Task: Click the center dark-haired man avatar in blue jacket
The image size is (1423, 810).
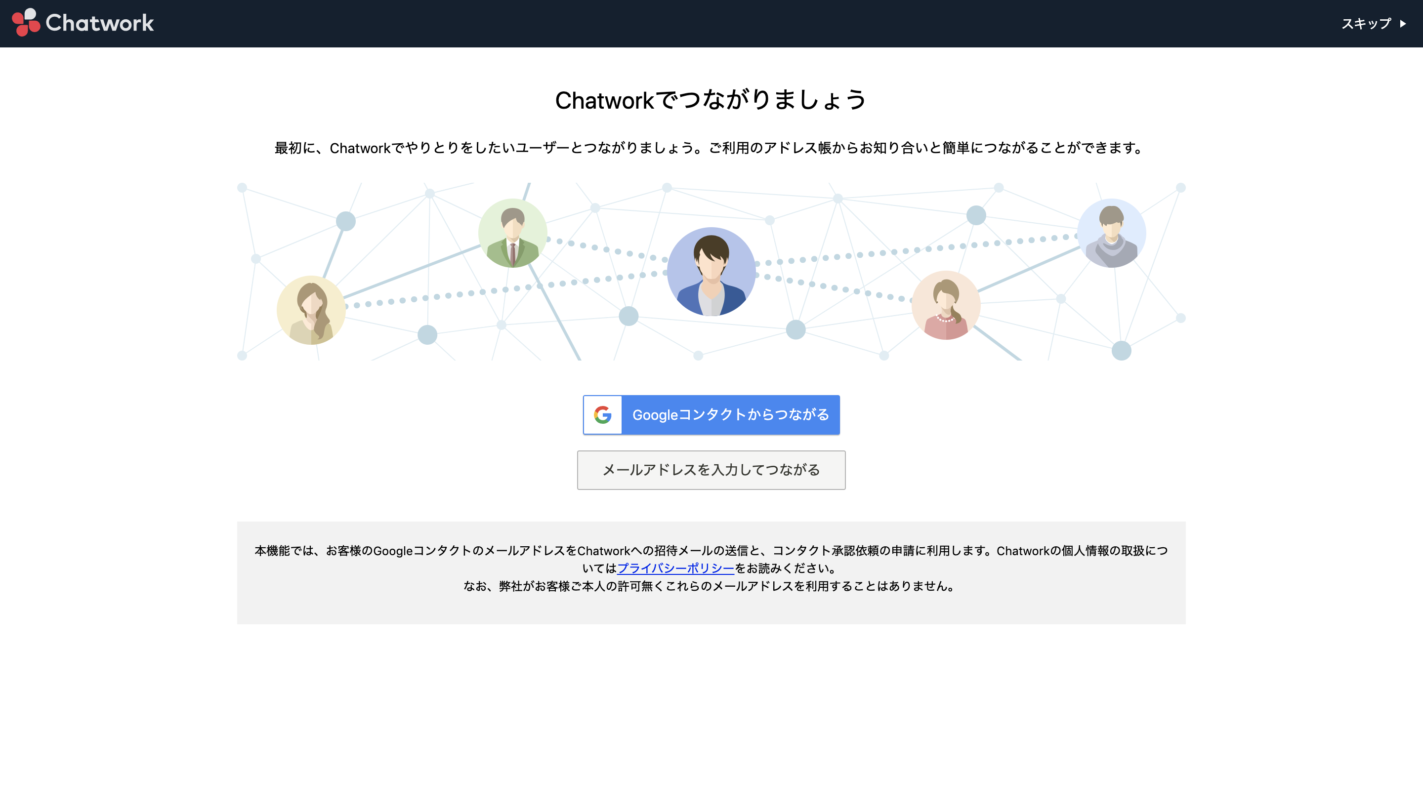Action: [711, 272]
